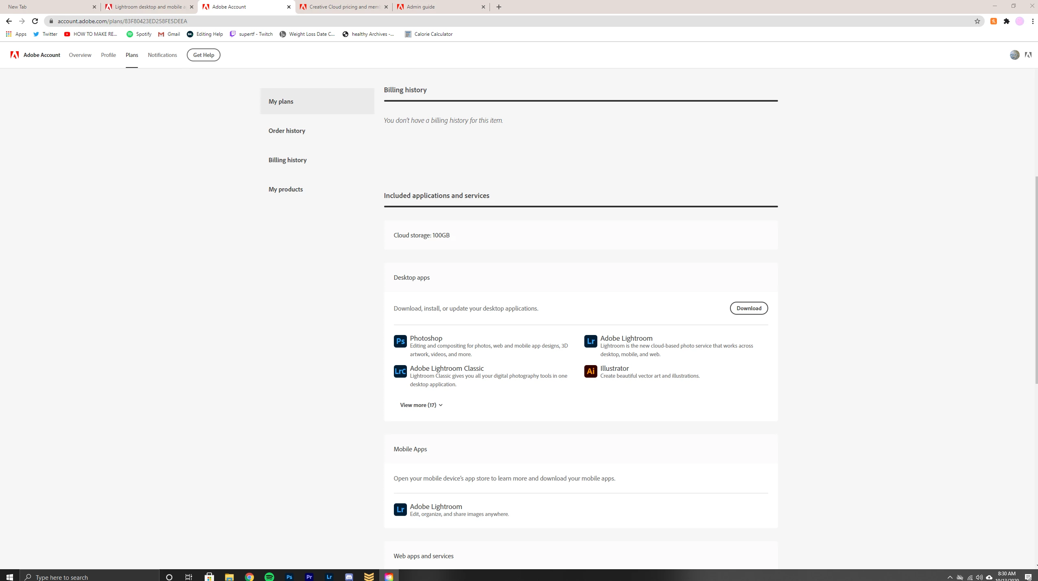This screenshot has width=1038, height=581.
Task: Expand View more (17) desktop apps
Action: (x=421, y=405)
